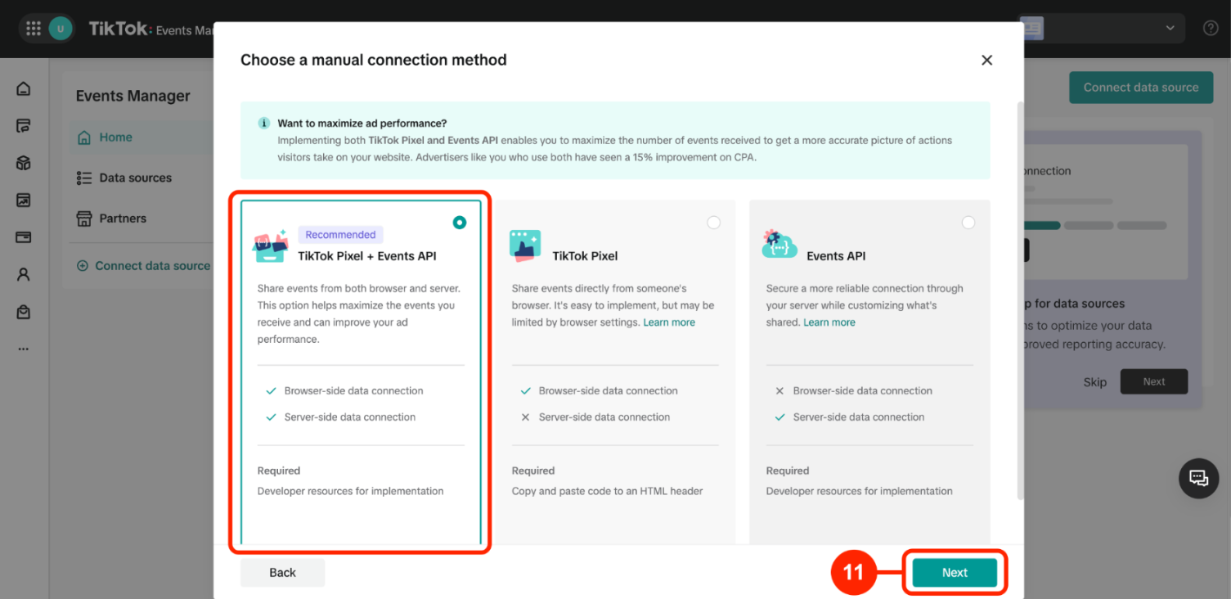Viewport: 1231px width, 599px height.
Task: Click 'Copy and paste code to an HTML header'
Action: [608, 491]
